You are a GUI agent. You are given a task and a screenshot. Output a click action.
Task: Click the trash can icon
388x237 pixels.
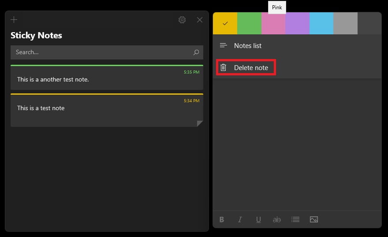click(223, 67)
